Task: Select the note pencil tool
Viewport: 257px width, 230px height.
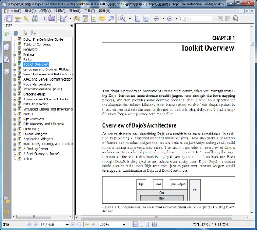Action: click(x=85, y=18)
